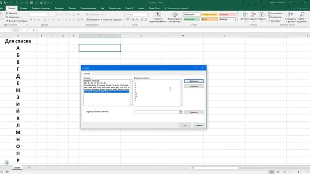Open the Рецензирование ribbon tab
Image resolution: width=310 pixels, height=174 pixels.
[88, 8]
